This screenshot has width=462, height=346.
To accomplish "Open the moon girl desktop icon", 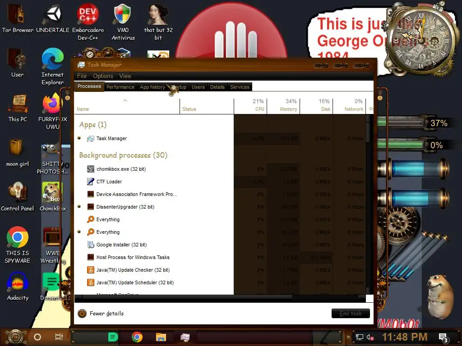I will tap(18, 152).
